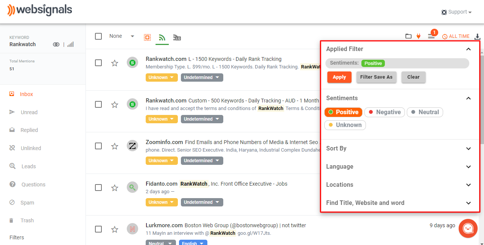Check the Rankwatch.com Custom 500 Keywords mention
Viewport: 484px width, 245px height.
[98, 104]
